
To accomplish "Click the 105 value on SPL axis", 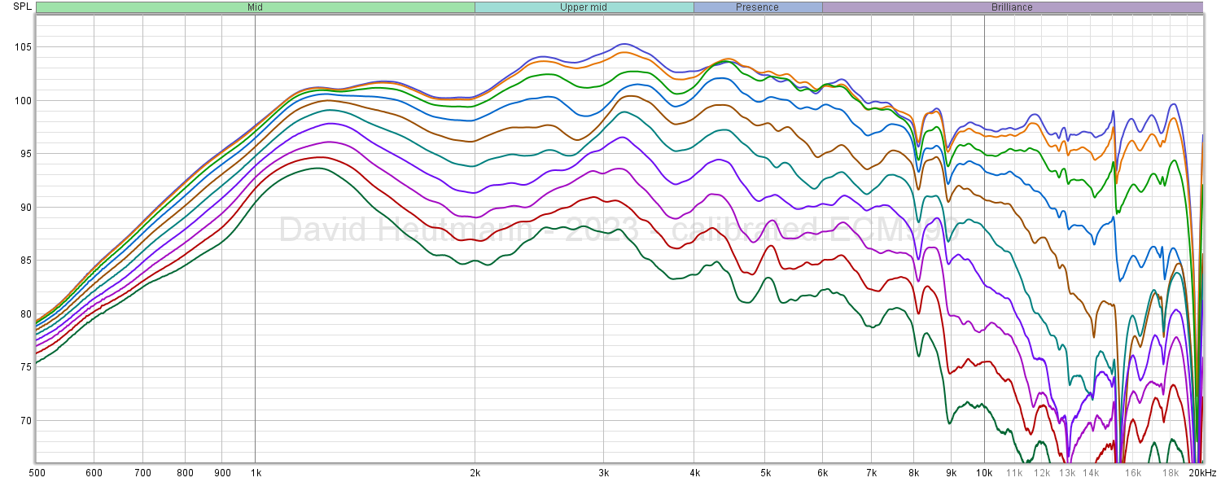I will 20,47.
